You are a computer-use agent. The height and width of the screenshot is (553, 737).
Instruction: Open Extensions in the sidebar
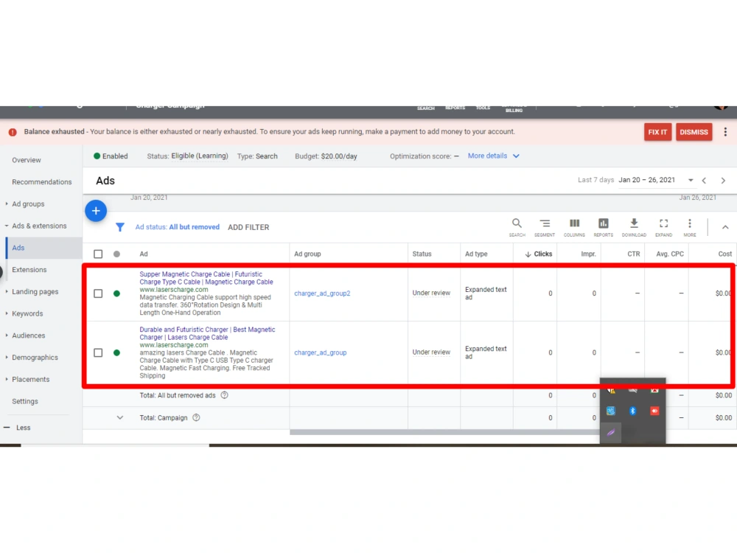(x=29, y=270)
